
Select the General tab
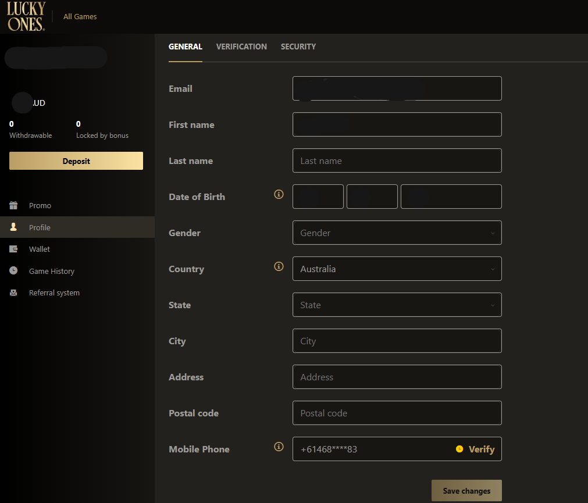click(x=185, y=47)
